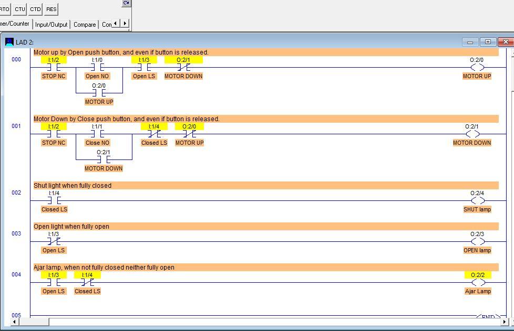Select the Closed LS contact on rung 002
Image resolution: width=514 pixels, height=331 pixels.
pos(54,200)
